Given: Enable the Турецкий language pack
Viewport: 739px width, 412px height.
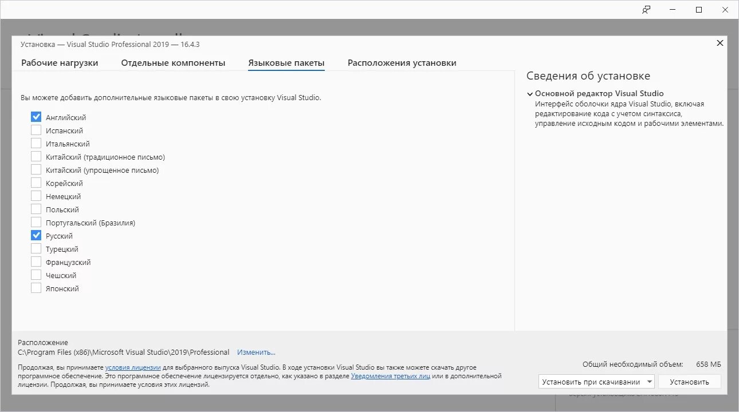Looking at the screenshot, I should click(36, 248).
